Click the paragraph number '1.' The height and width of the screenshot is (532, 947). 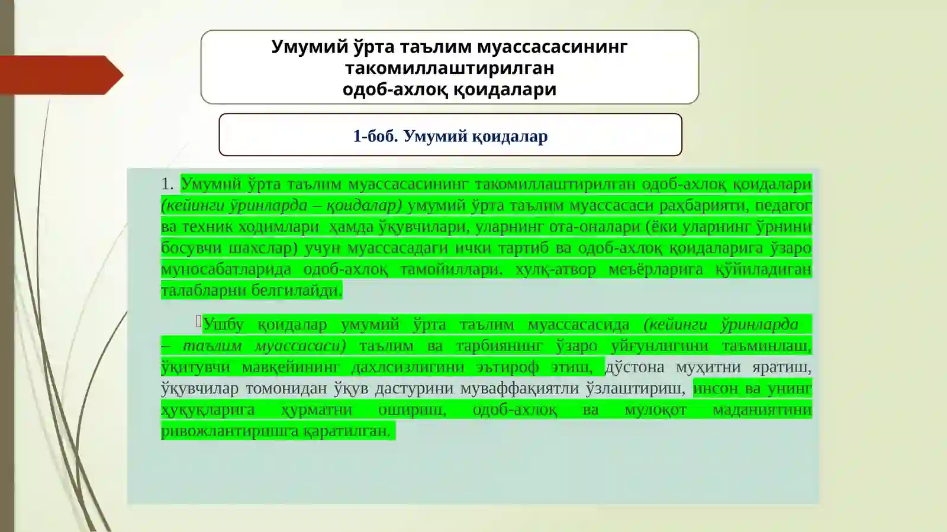(168, 184)
